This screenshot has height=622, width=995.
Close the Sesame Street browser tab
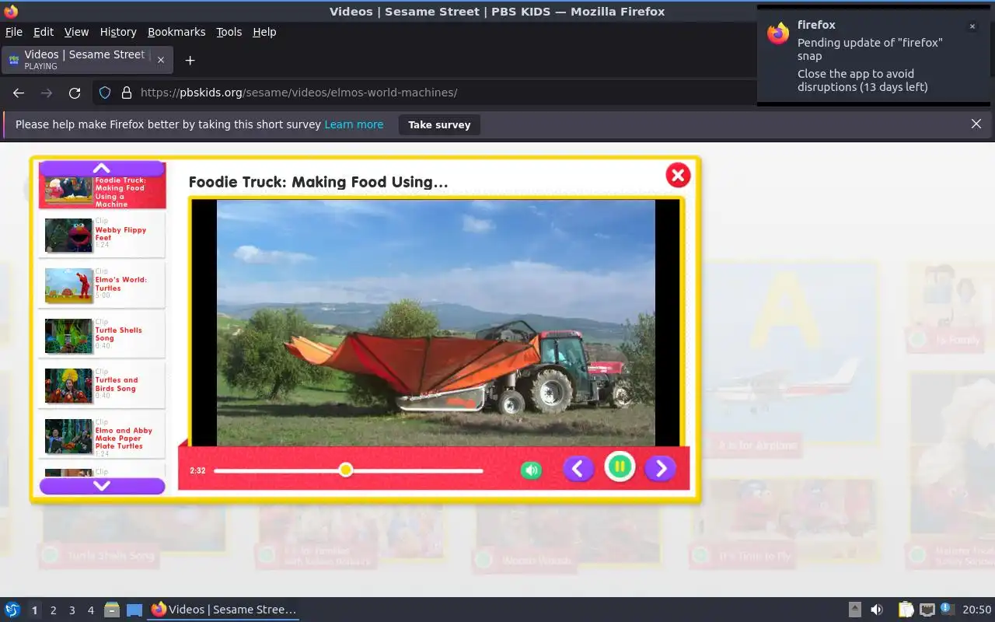[161, 60]
